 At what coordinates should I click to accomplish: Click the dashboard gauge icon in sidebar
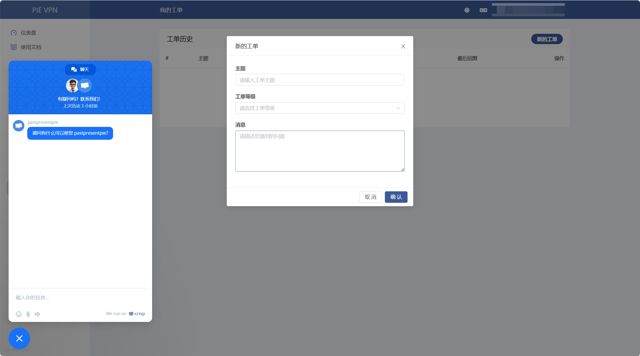pos(13,33)
